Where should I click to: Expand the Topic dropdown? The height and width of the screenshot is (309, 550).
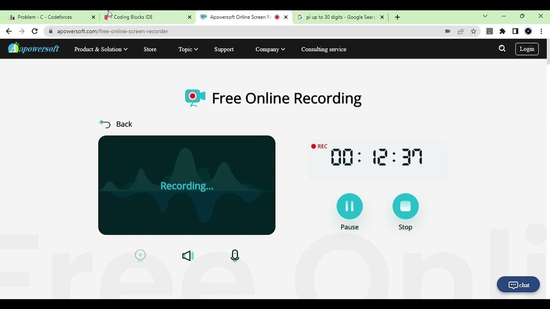[188, 49]
